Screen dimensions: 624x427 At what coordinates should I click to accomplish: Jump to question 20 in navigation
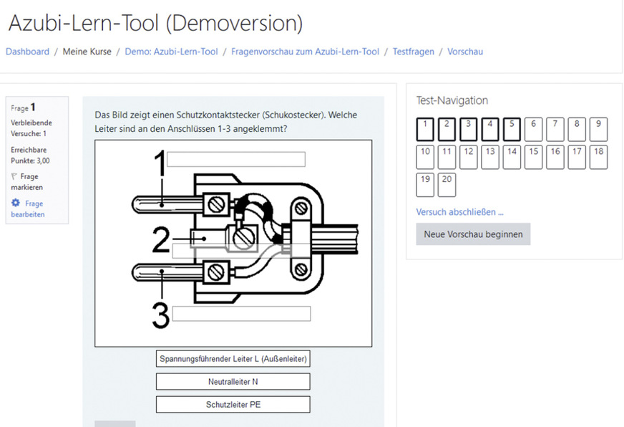pos(447,184)
